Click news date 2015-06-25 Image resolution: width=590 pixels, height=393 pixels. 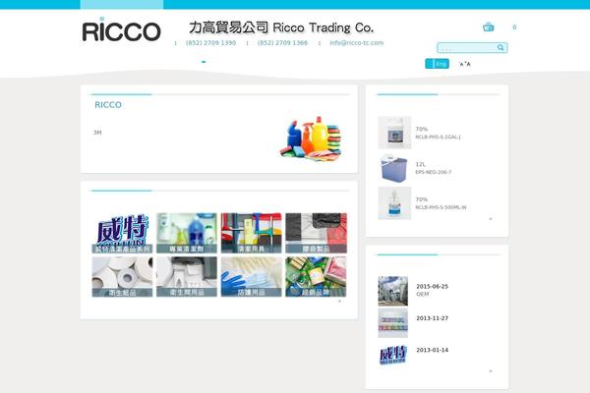tap(433, 286)
